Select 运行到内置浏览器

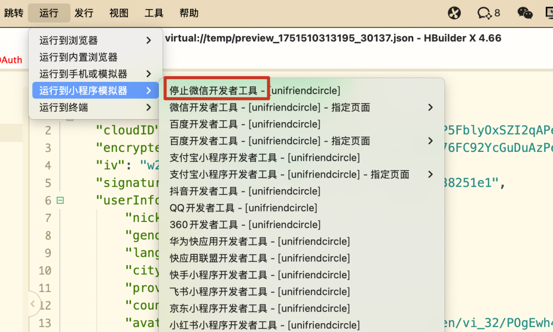point(96,57)
